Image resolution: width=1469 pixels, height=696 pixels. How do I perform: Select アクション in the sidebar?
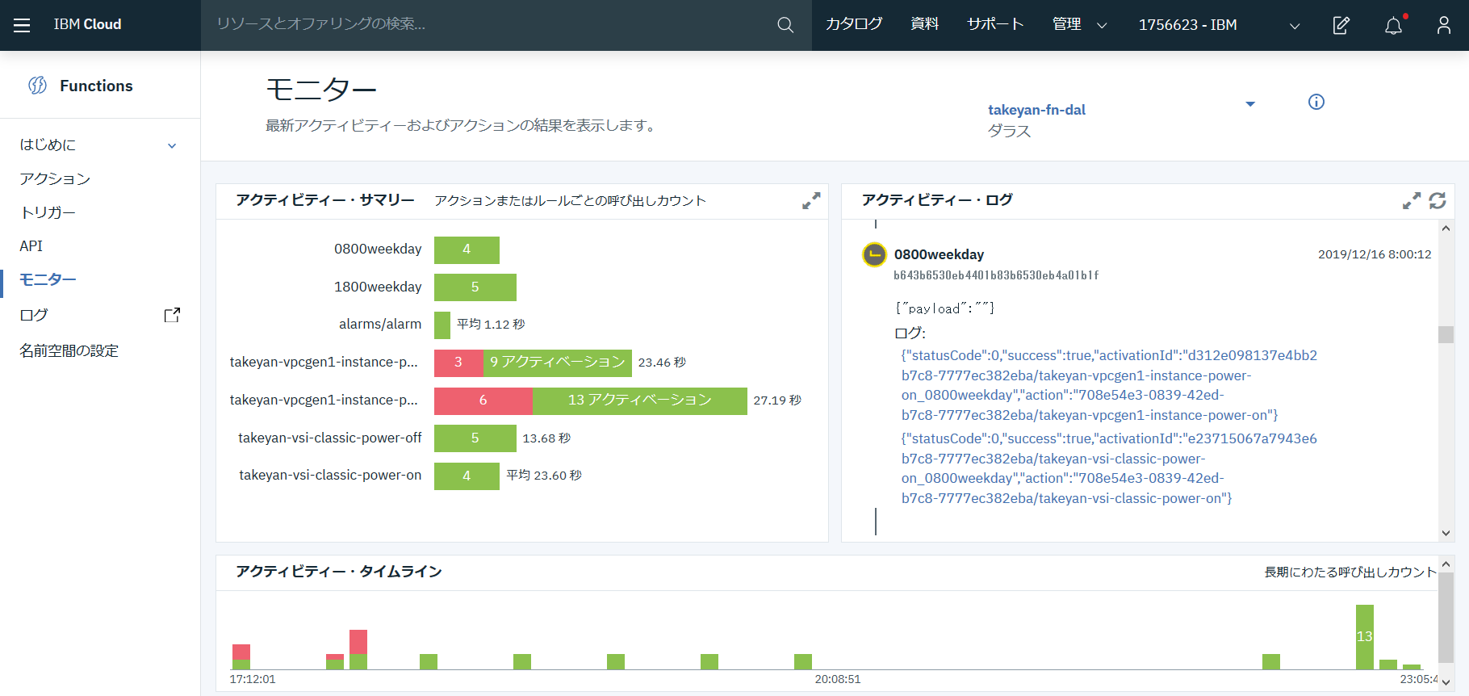(55, 178)
